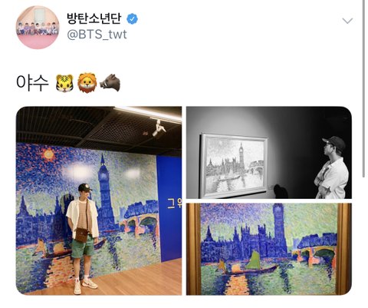Click the lion emoji in tweet

[x=87, y=83]
